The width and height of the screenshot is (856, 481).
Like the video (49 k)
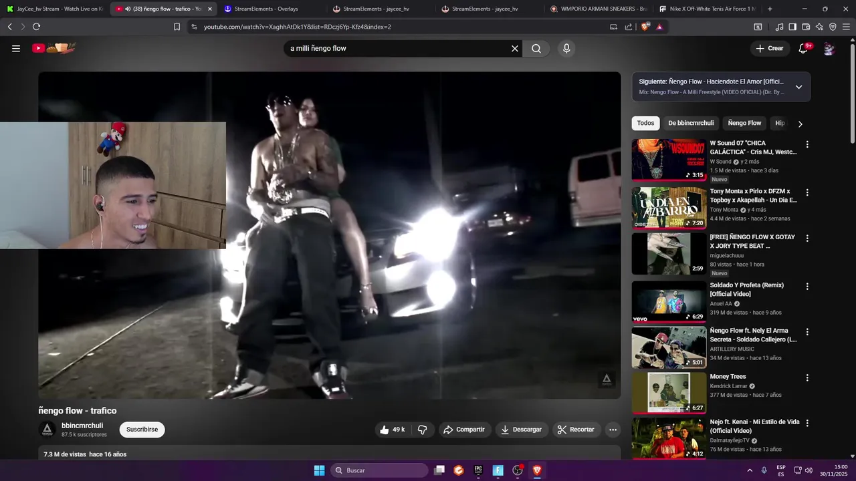point(392,430)
